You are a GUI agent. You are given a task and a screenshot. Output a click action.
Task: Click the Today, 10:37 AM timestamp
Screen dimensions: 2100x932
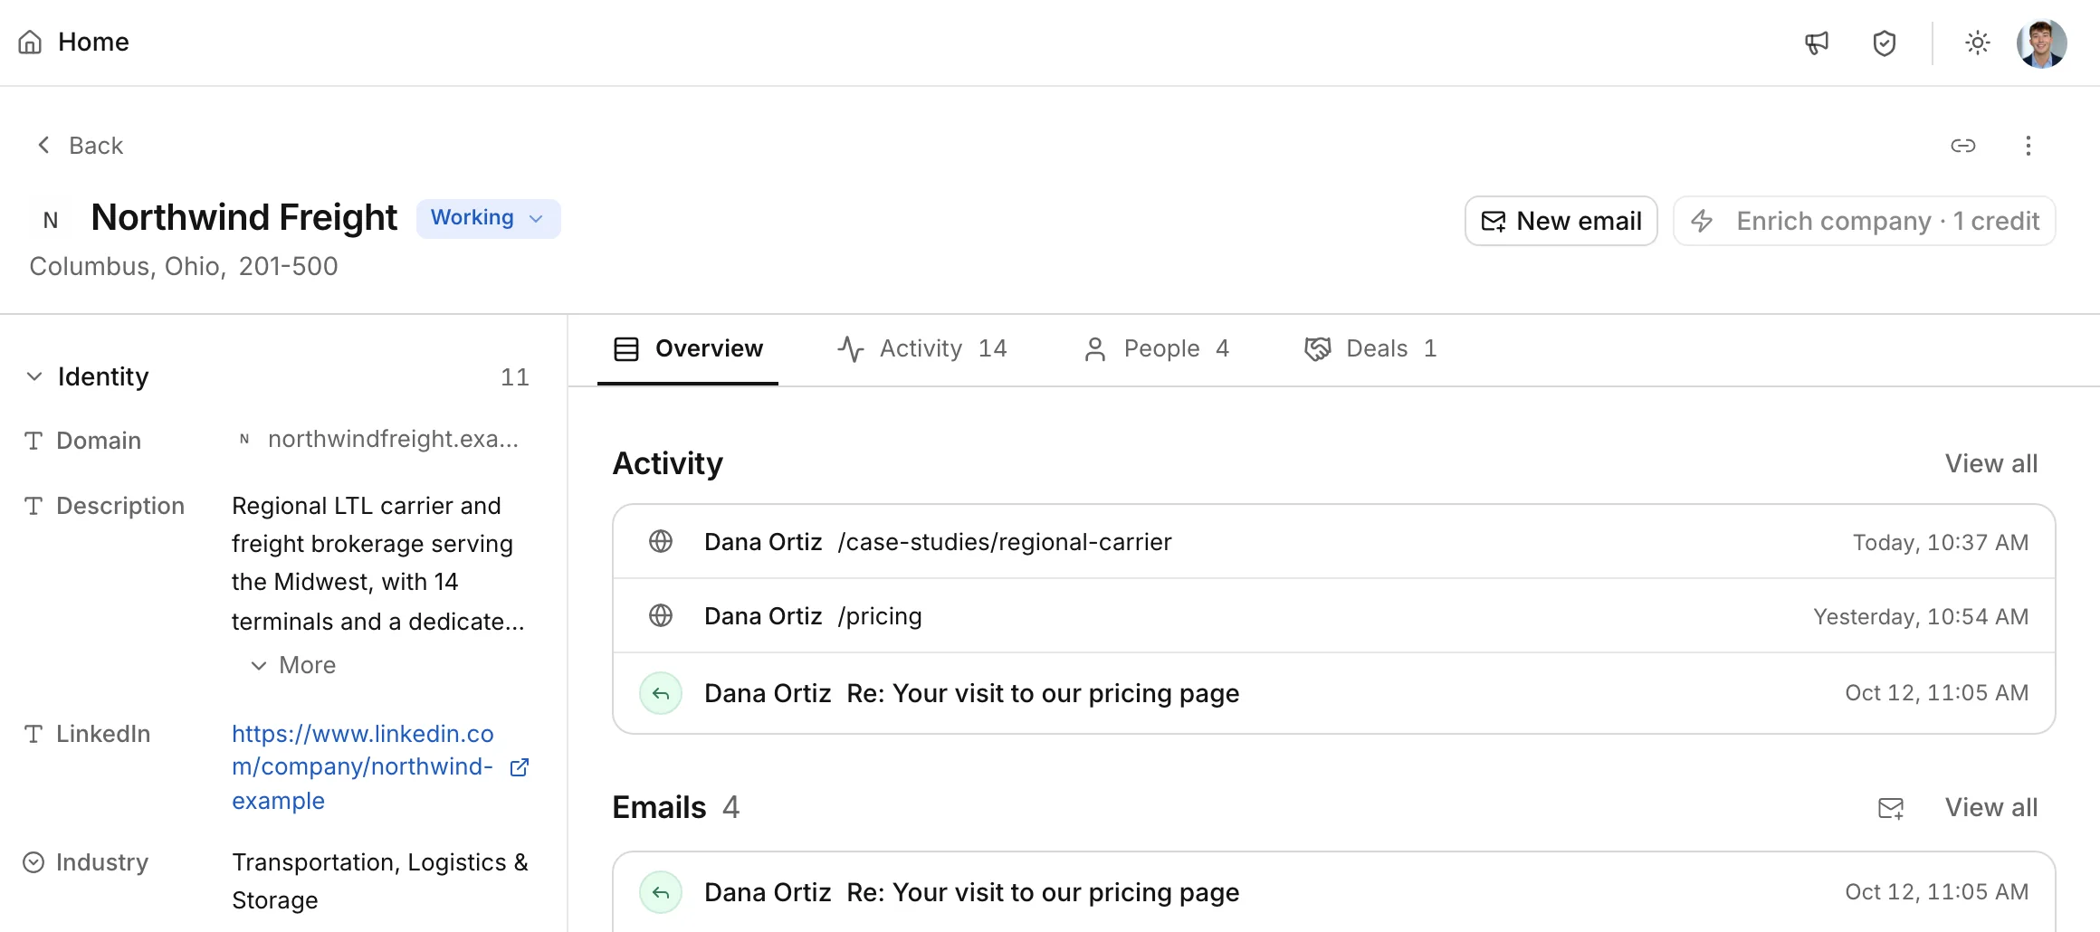coord(1941,542)
